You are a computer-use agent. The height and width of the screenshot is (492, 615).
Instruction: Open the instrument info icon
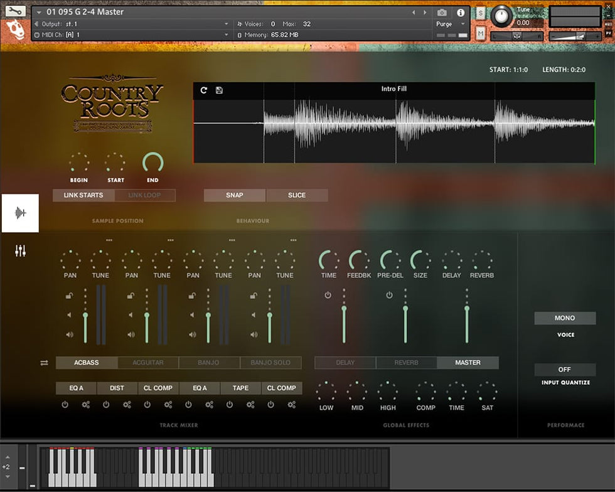tap(461, 13)
